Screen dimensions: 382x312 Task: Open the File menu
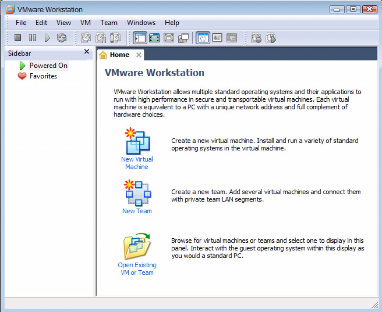click(21, 23)
